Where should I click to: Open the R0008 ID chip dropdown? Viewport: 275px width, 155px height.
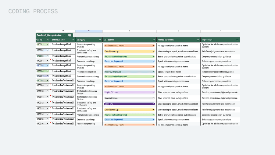tap(47, 81)
